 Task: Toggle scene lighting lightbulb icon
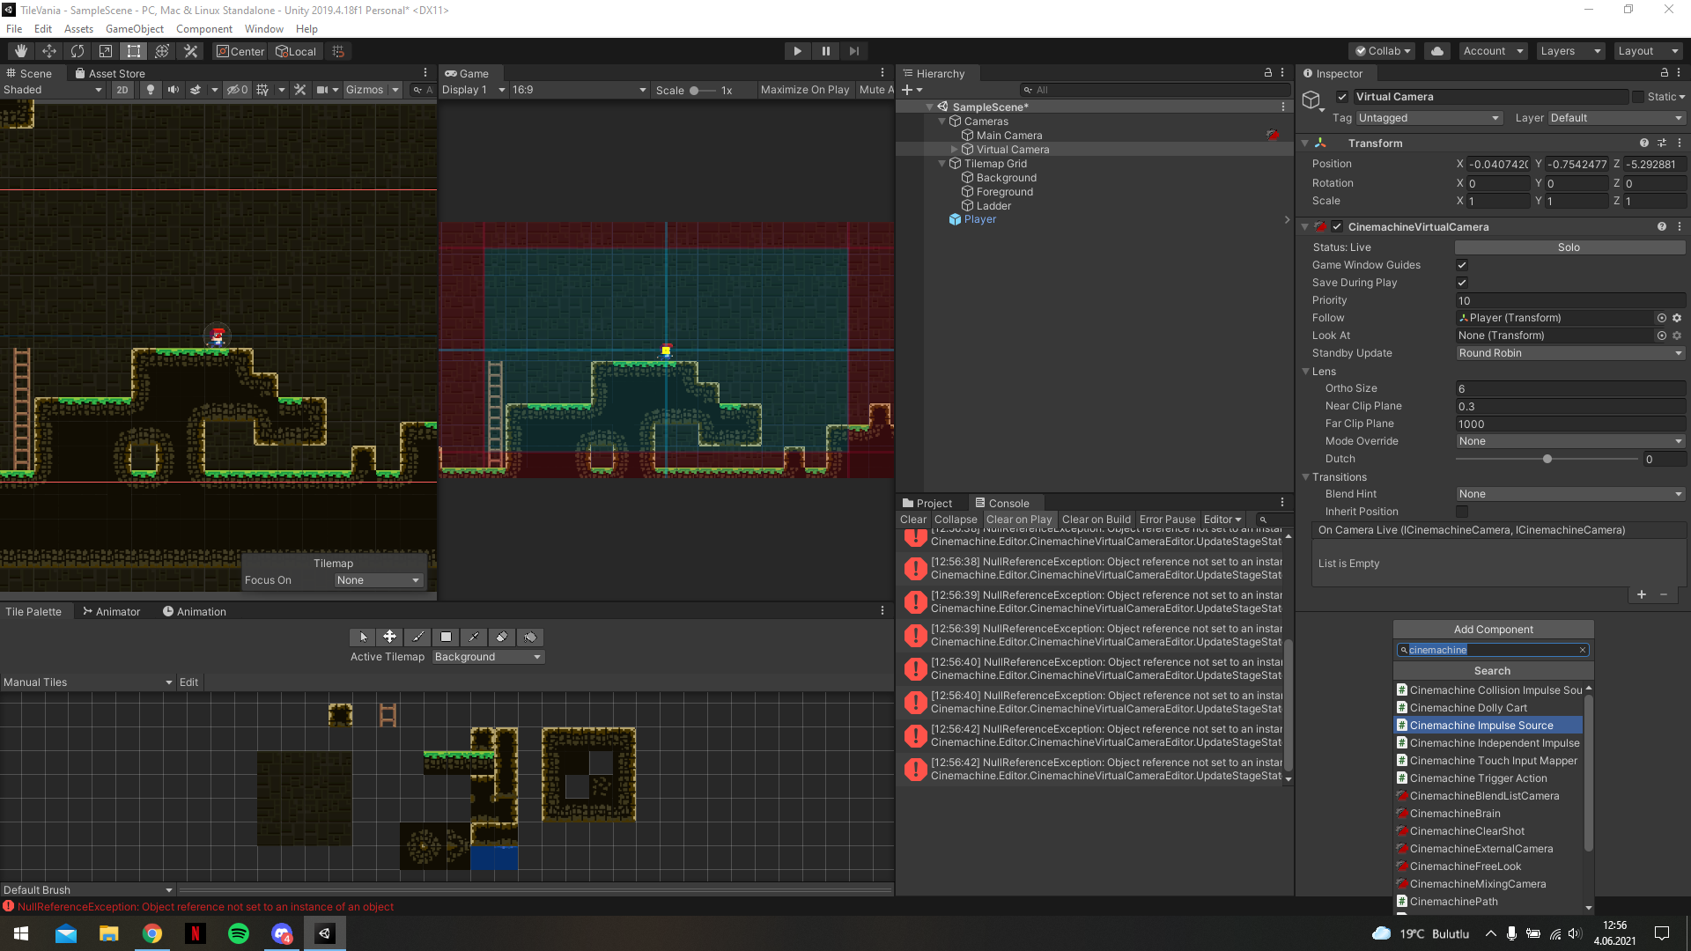(151, 90)
